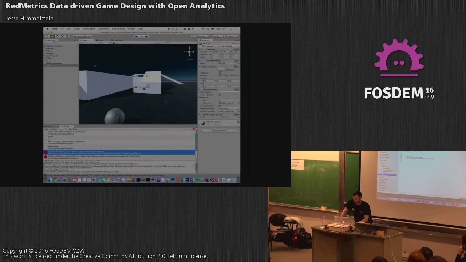Image resolution: width=466 pixels, height=262 pixels.
Task: Select RollerBall in the Hierarchy
Action: click(x=50, y=48)
